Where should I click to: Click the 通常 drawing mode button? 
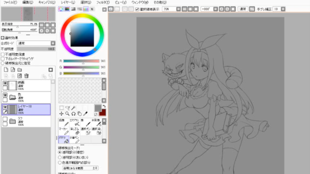(x=243, y=9)
